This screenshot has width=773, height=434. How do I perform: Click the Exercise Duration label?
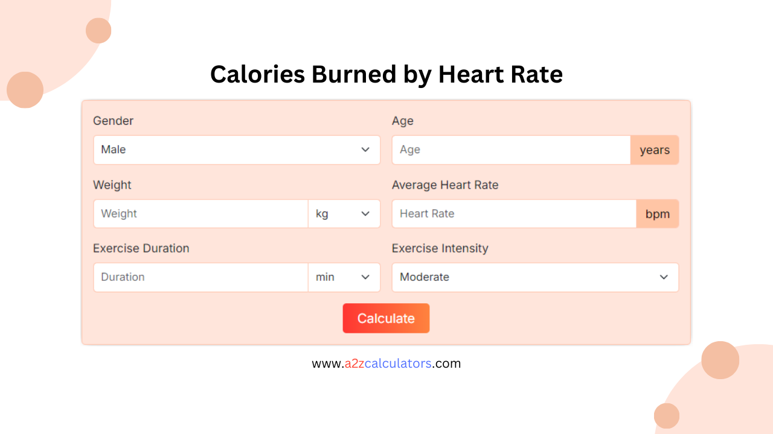[141, 248]
